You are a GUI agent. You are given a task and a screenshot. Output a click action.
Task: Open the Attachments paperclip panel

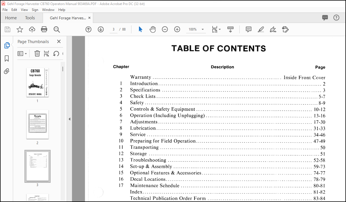[7, 71]
